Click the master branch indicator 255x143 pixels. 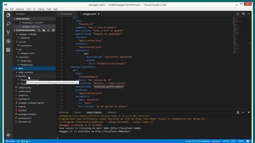click(10, 141)
